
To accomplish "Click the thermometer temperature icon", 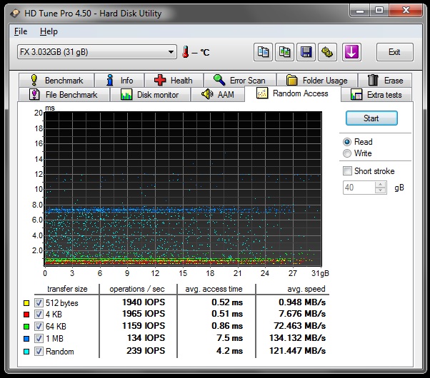I will pyautogui.click(x=186, y=52).
